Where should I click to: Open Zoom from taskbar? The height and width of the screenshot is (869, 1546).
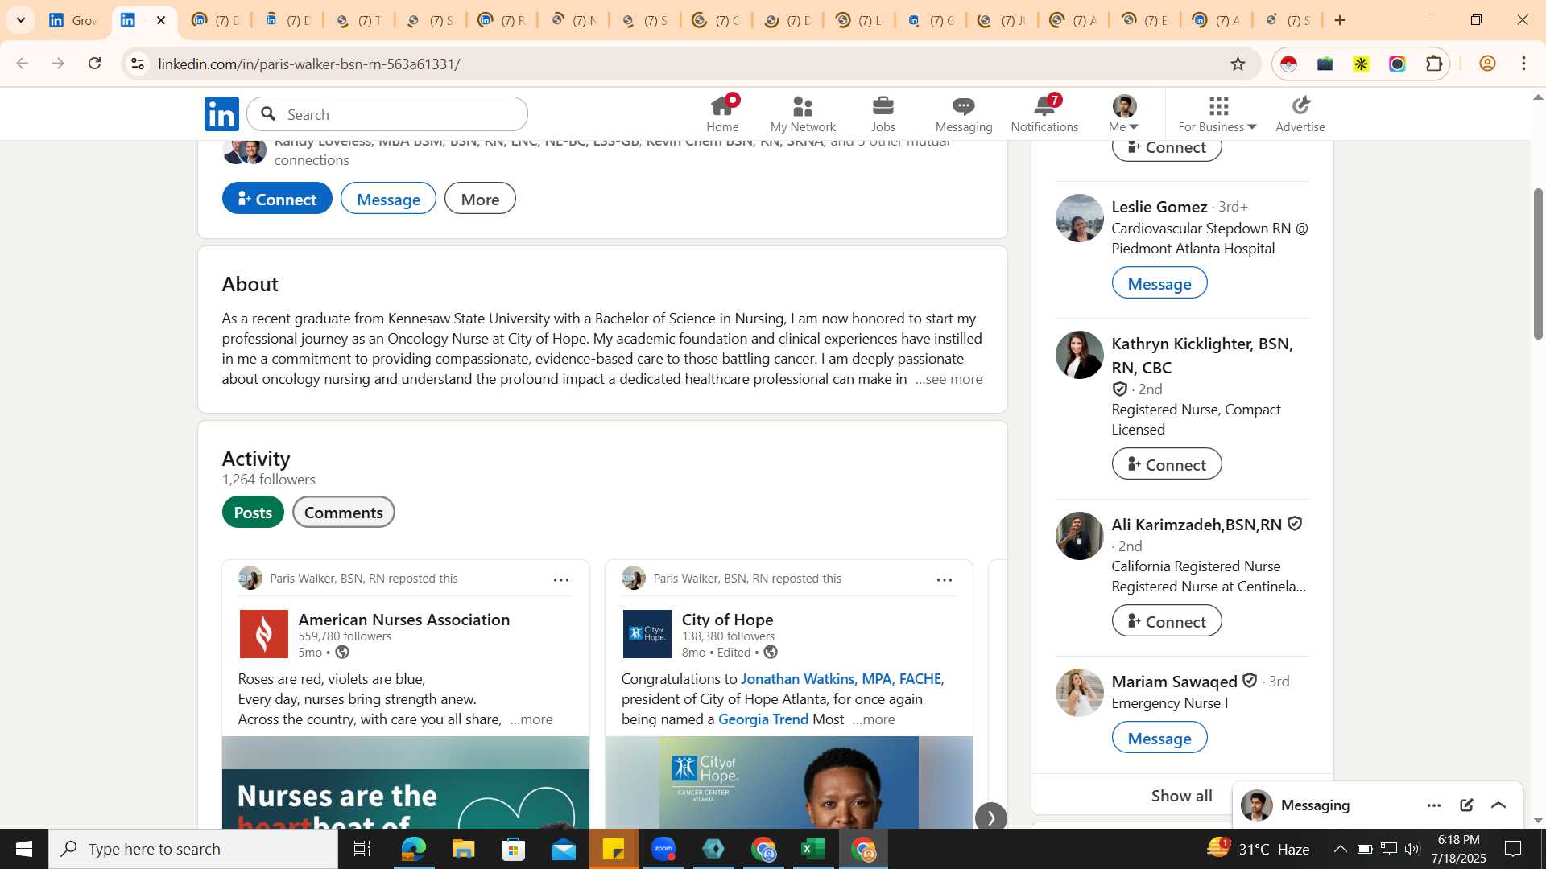click(x=663, y=849)
